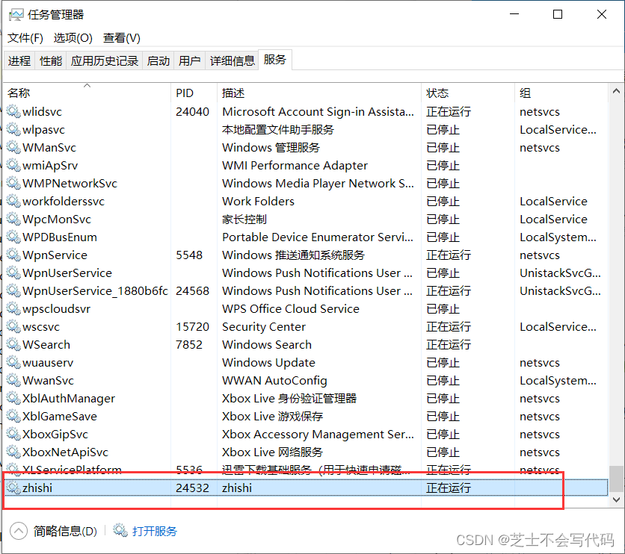Select PID cell 24040
This screenshot has height=554, width=625.
(193, 111)
